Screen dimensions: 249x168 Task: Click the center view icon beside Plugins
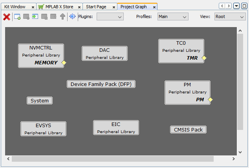click(x=73, y=16)
